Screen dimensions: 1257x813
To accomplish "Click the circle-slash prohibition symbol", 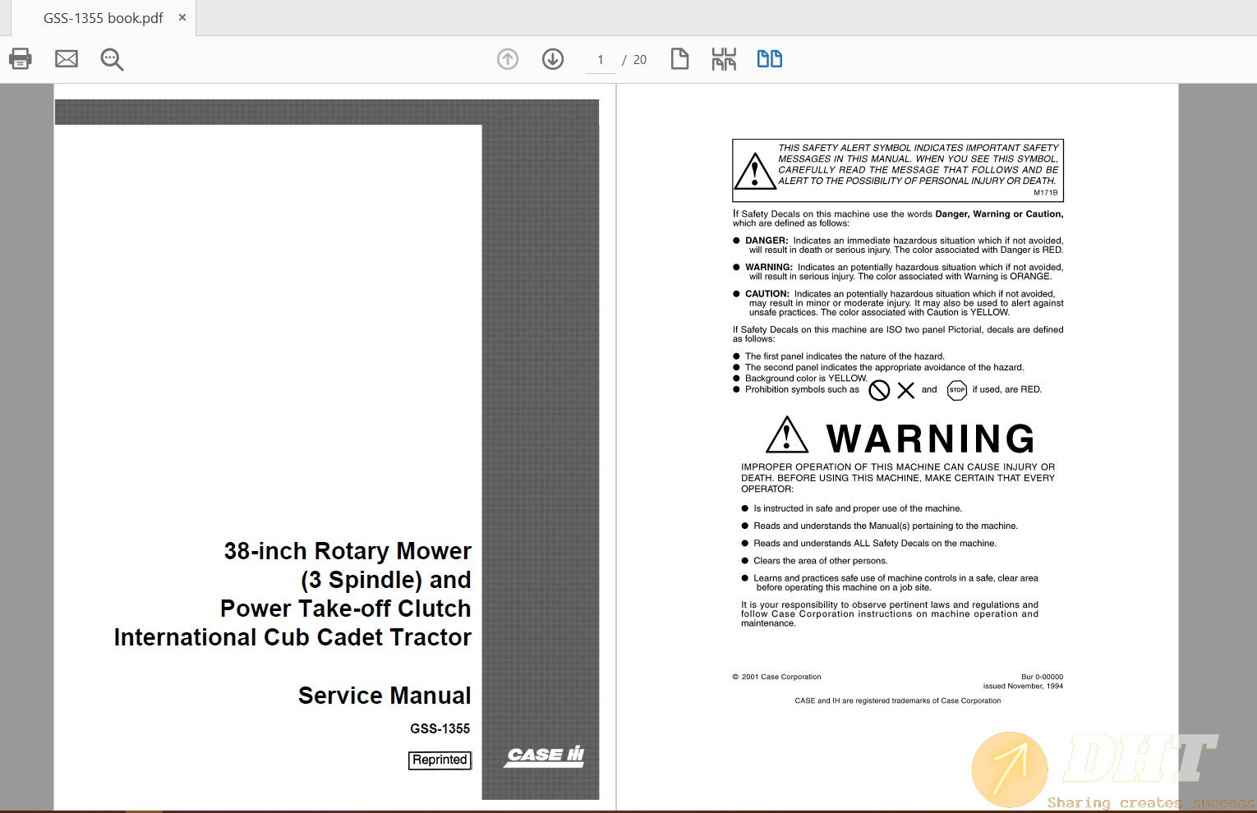I will 879,390.
